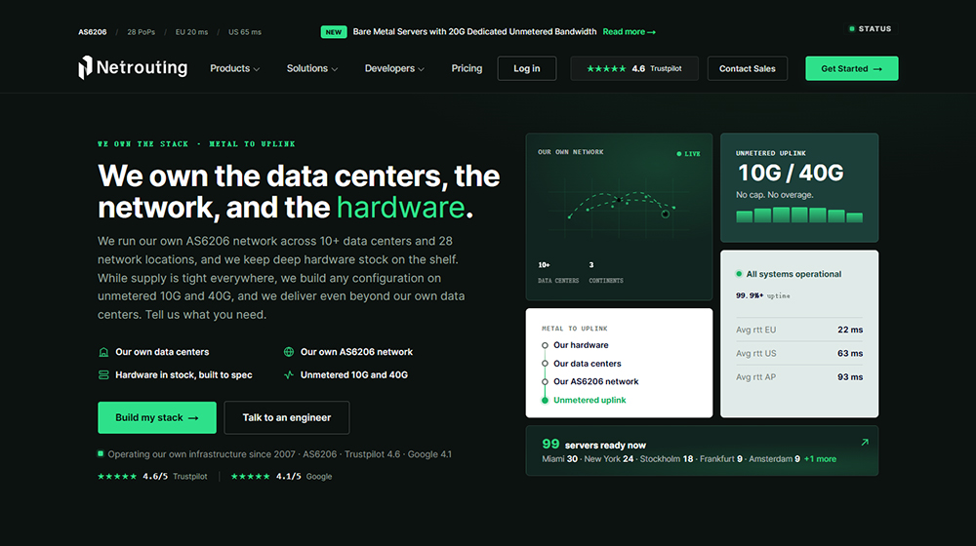976x546 pixels.
Task: Select the Unmetered uplink step
Action: point(584,400)
